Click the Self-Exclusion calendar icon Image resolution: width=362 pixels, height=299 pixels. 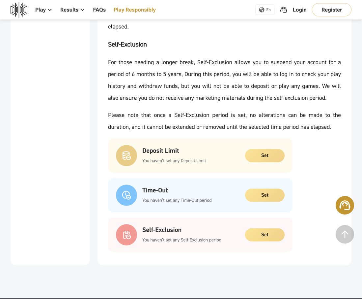(126, 235)
